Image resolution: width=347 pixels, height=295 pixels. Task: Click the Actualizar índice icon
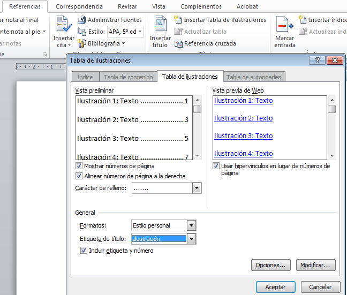(303, 32)
